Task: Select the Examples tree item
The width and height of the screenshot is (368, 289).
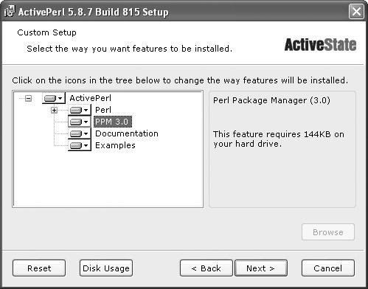Action: pyautogui.click(x=115, y=145)
